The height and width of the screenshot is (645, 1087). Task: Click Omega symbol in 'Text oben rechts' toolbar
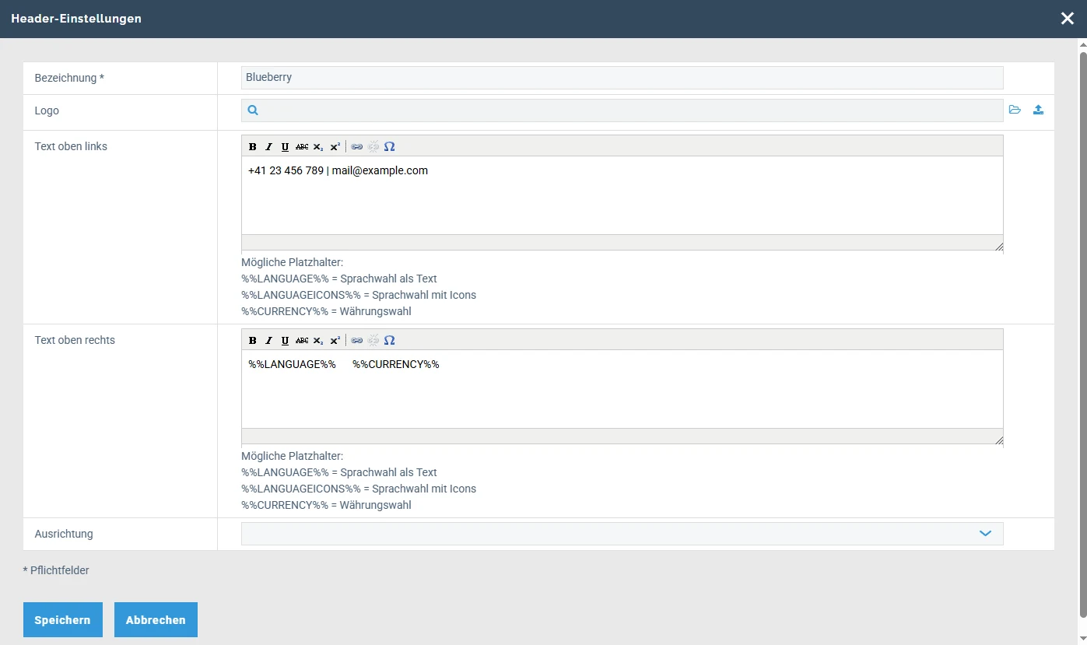pos(390,340)
